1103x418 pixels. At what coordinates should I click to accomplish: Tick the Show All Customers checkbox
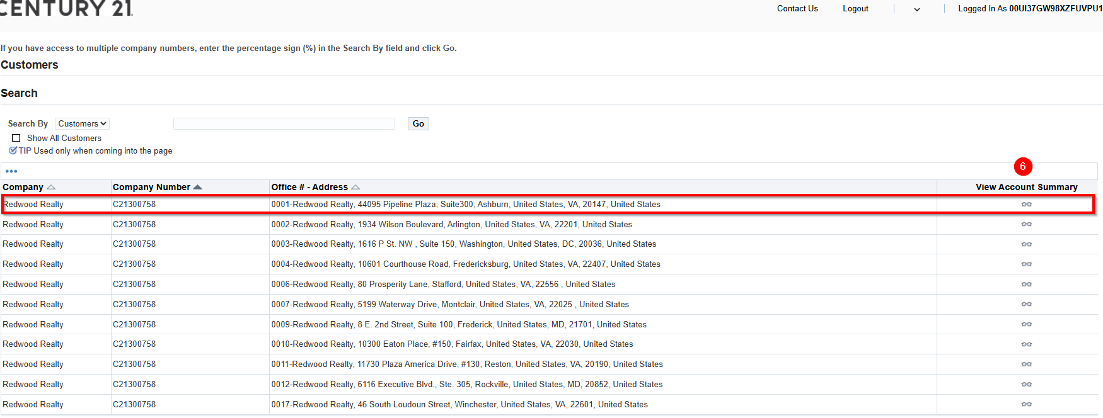click(16, 138)
